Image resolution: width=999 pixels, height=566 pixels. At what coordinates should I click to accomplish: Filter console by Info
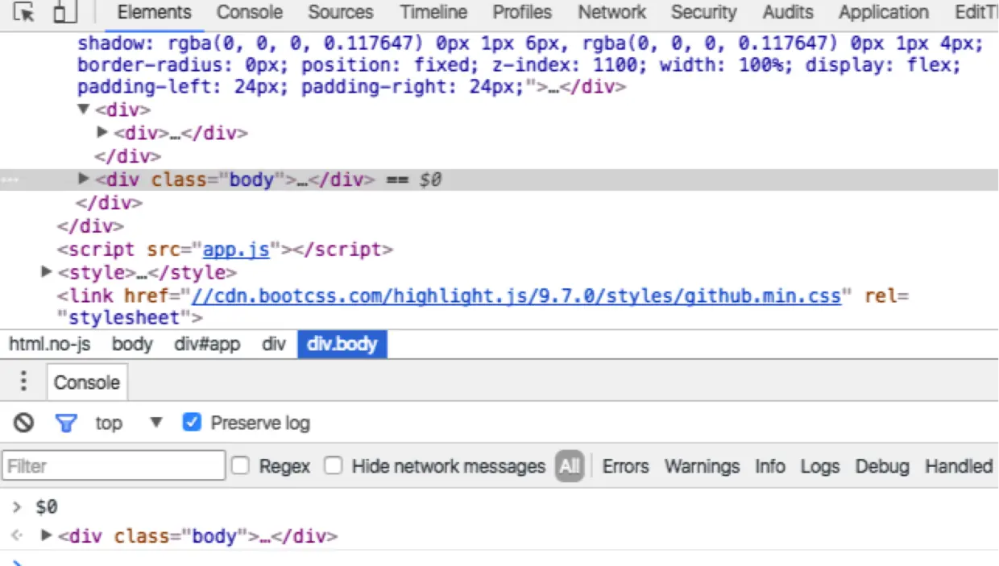769,466
